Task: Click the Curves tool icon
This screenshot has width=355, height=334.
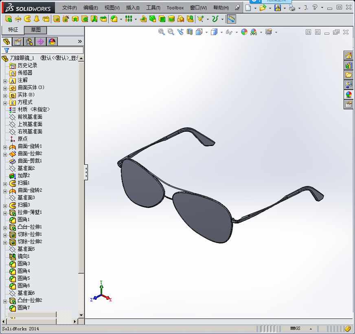Action: [215, 19]
